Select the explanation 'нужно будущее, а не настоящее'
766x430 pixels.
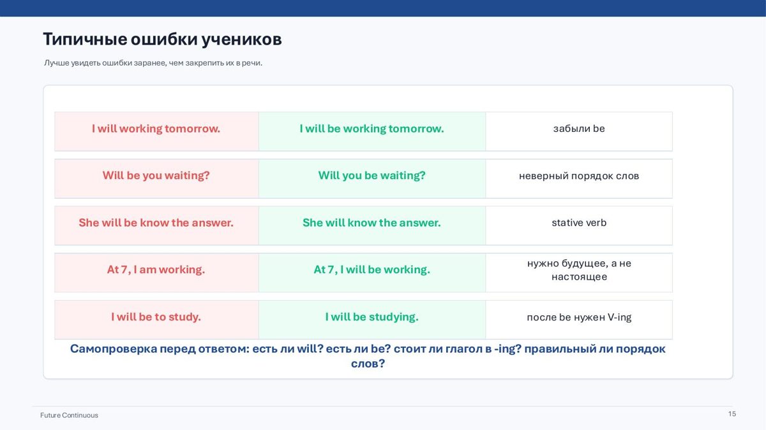(x=579, y=270)
